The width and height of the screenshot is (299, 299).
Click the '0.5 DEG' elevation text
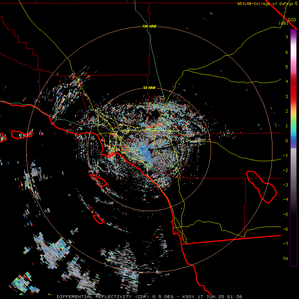(x=163, y=297)
